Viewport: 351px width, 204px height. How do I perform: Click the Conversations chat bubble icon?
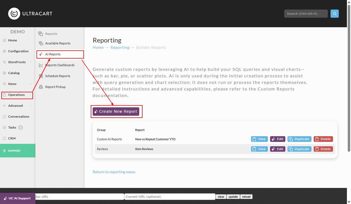[x=4, y=117]
